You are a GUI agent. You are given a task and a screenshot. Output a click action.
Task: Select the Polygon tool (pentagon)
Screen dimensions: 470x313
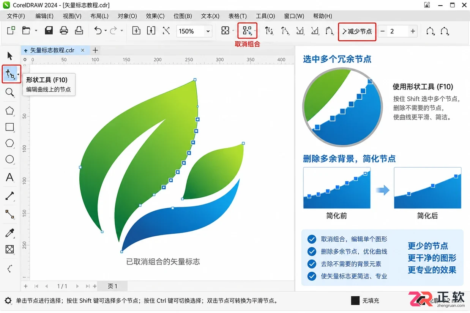pos(10,111)
